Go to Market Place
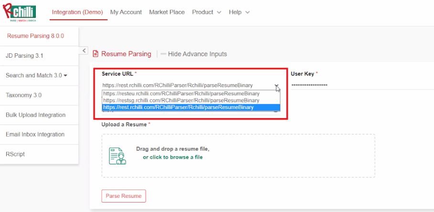434x212 pixels. coord(167,12)
